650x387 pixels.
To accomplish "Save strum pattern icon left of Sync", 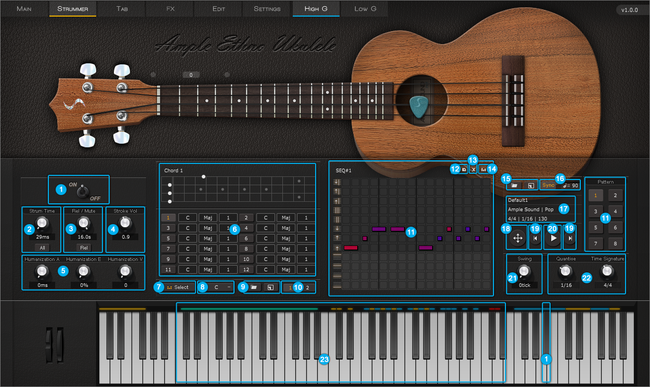I will click(530, 185).
